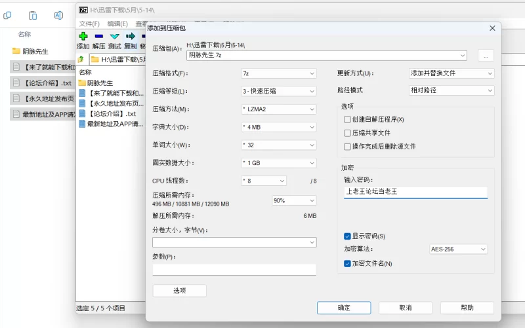Close the 添加到压缩包 dialog
The image size is (525, 328).
pos(492,28)
